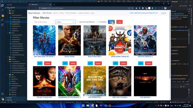Click Live Share in Visual Studio

(x=183, y=6)
